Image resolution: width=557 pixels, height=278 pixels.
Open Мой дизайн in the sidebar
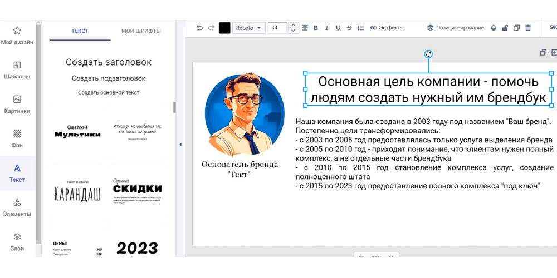pos(17,36)
